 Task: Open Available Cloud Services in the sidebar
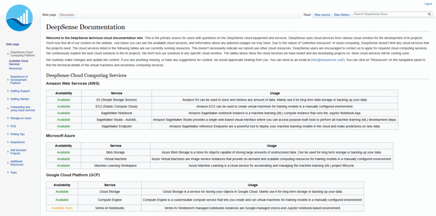tap(18, 62)
